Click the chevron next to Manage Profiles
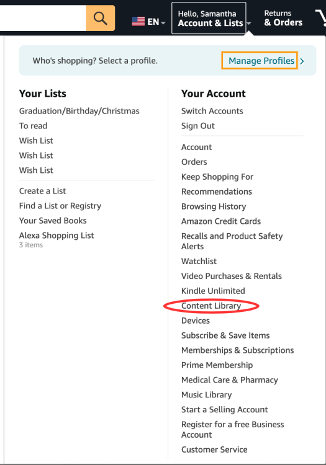Screen dimensions: 326x465 [302, 61]
